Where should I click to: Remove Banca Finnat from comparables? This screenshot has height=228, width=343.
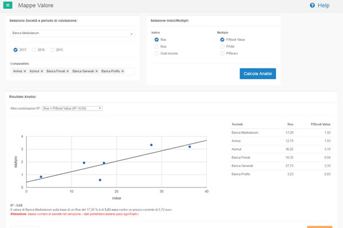(x=67, y=71)
